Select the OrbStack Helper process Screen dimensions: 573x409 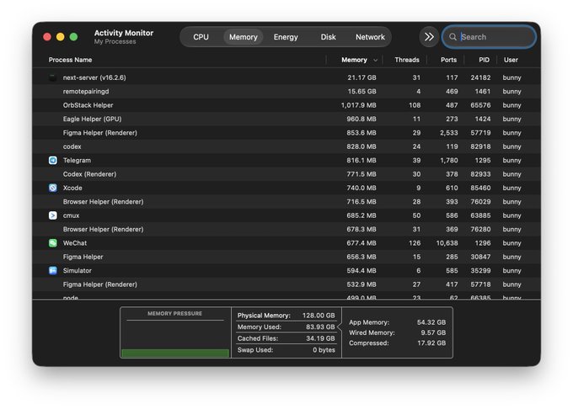coord(286,105)
